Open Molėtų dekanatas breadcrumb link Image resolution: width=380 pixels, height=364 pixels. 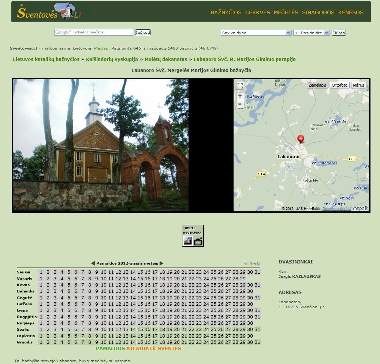click(x=166, y=59)
